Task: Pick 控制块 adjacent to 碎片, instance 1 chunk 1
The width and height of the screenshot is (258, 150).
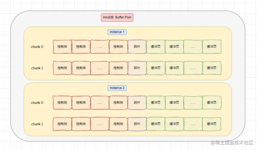Action: click(x=118, y=68)
